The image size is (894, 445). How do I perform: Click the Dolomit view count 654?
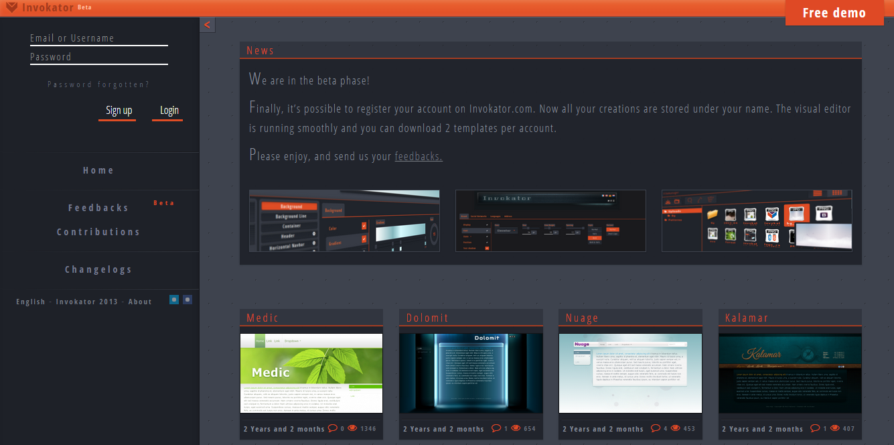click(530, 429)
